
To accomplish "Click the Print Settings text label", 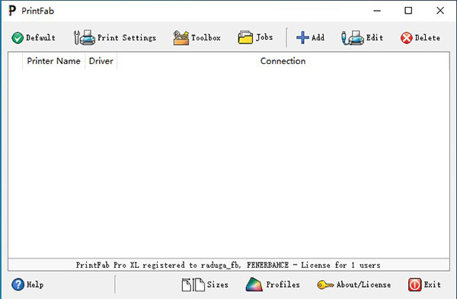I will (x=126, y=37).
